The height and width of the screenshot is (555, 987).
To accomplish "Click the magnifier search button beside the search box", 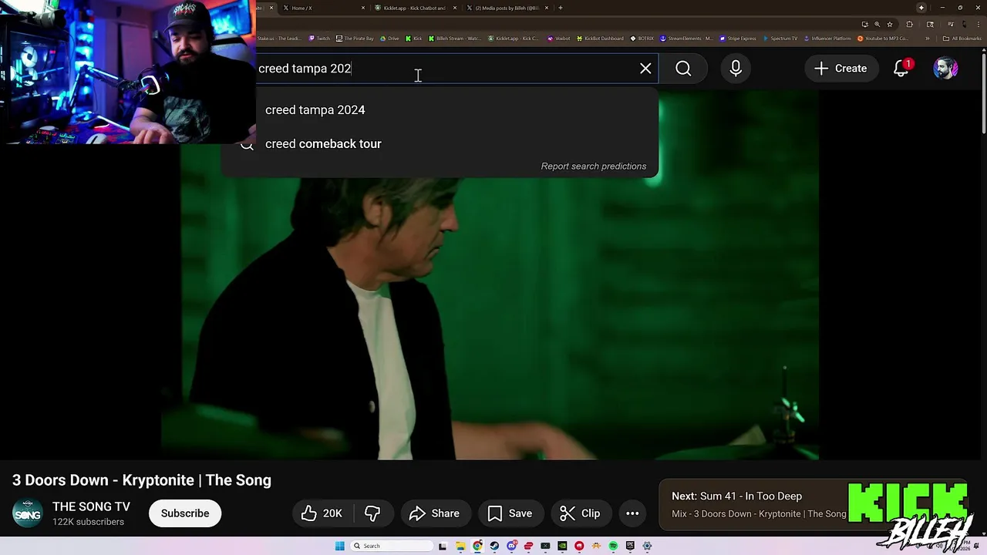I will point(683,69).
